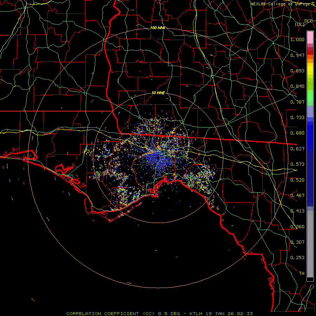Click the 0.307 color scale value
The height and width of the screenshot is (316, 316).
pyautogui.click(x=297, y=242)
